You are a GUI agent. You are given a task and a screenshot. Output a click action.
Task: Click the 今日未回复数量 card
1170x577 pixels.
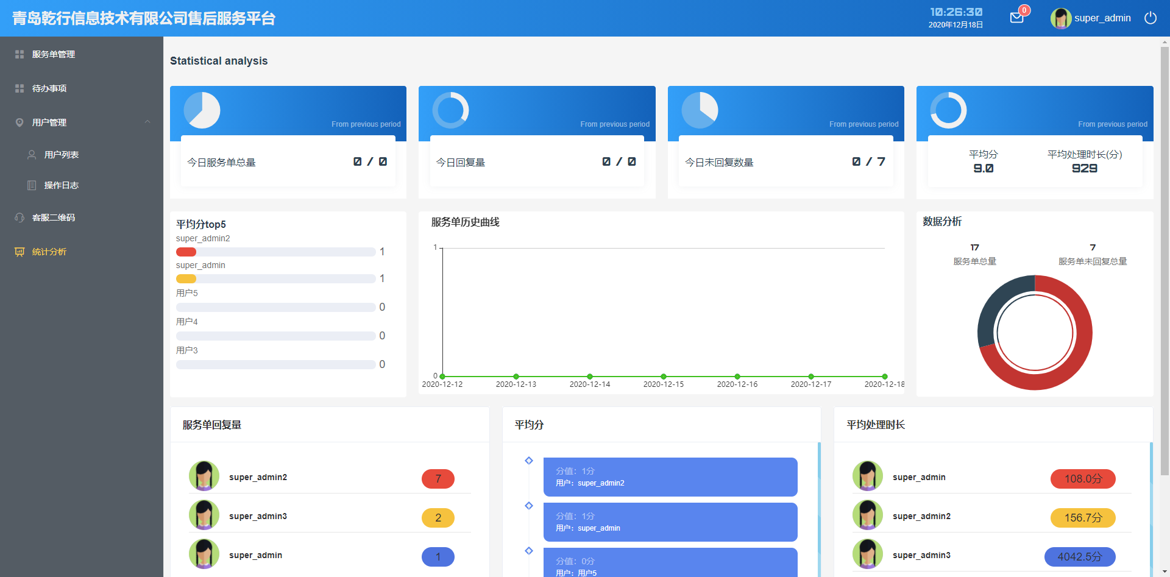785,161
